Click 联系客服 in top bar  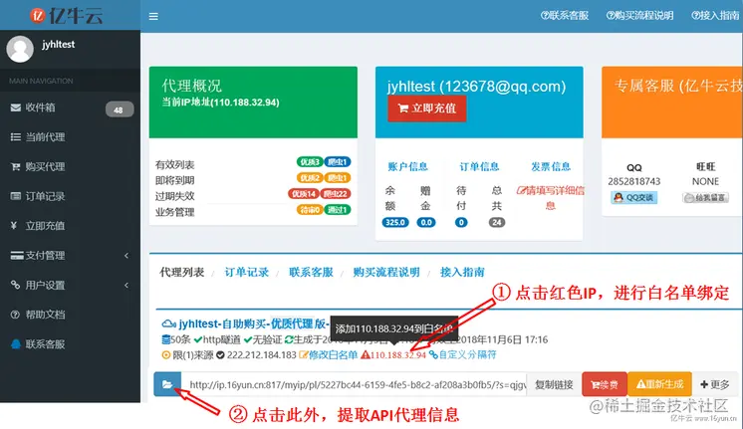coord(565,16)
